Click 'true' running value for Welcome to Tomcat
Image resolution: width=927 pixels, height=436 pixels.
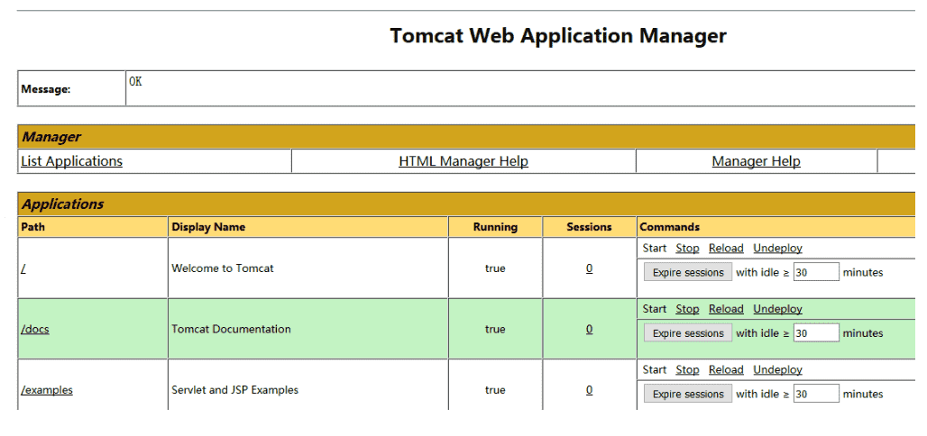pos(495,268)
